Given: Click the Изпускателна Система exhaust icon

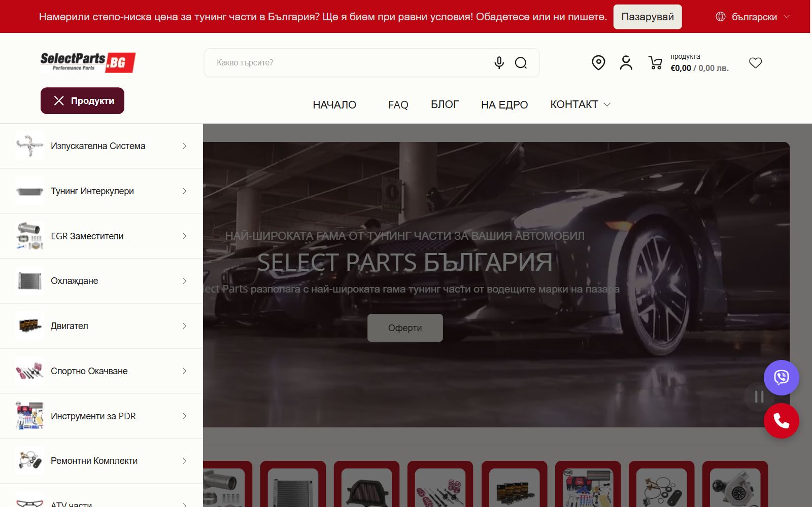Looking at the screenshot, I should click(x=29, y=146).
